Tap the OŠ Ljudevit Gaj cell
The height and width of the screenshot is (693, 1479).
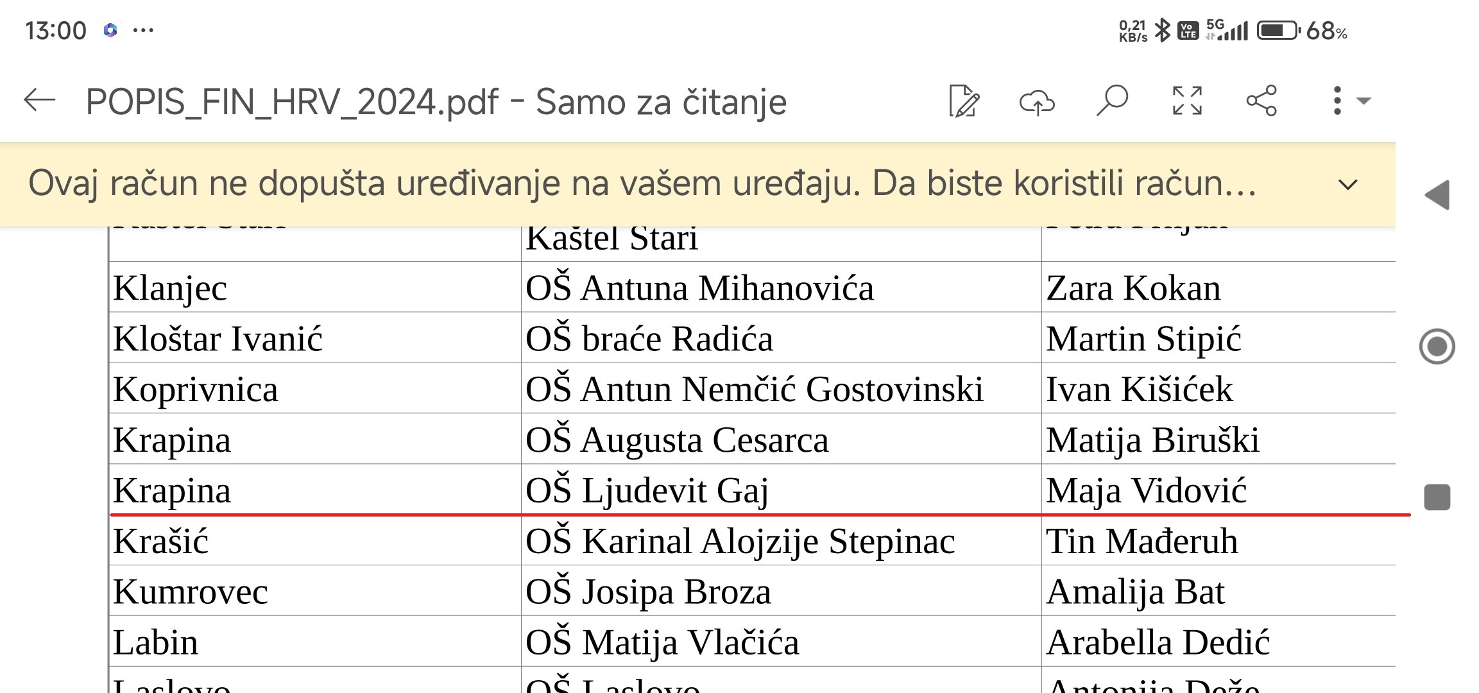click(647, 490)
